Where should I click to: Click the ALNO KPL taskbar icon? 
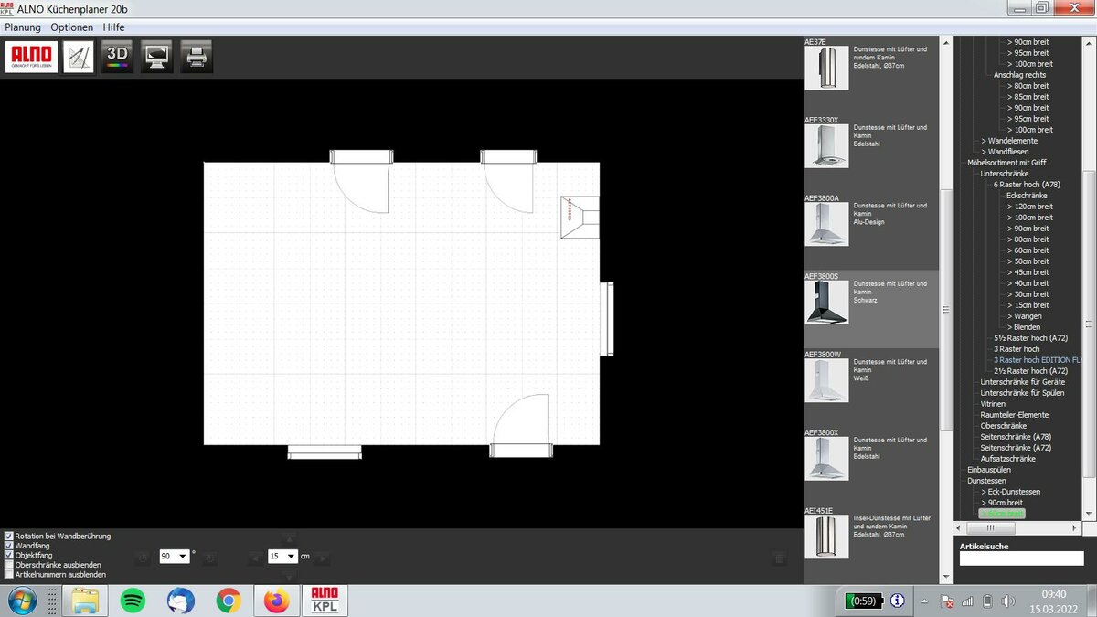(x=325, y=601)
